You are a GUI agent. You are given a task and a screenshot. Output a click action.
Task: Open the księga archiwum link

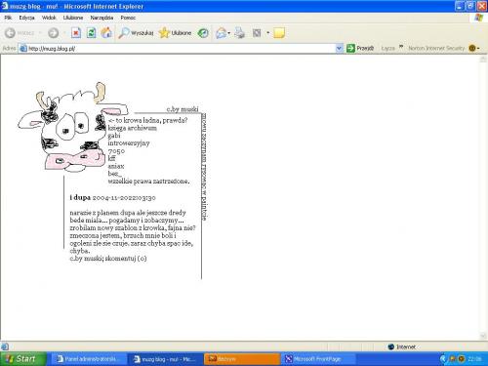(132, 128)
